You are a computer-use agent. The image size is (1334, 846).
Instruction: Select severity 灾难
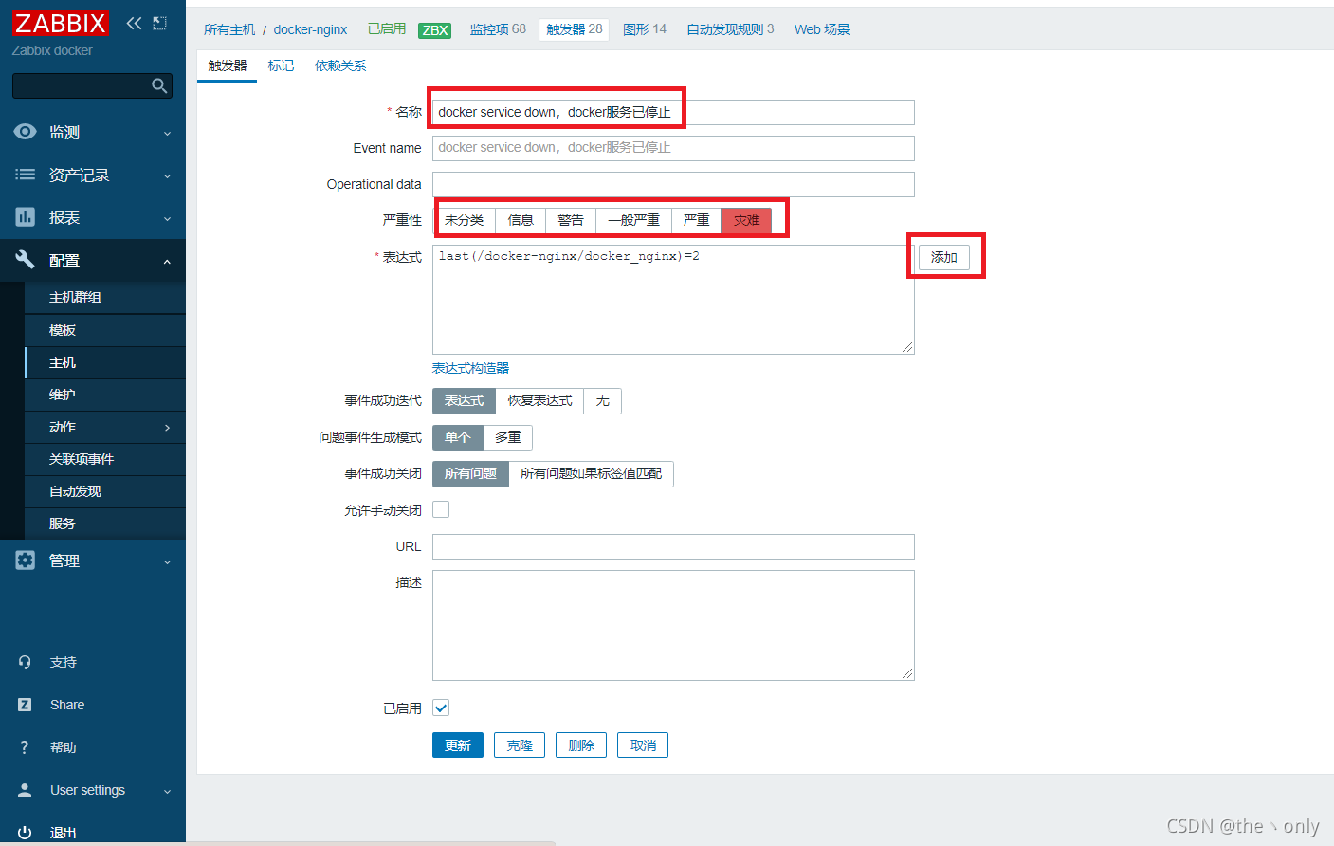pos(747,220)
